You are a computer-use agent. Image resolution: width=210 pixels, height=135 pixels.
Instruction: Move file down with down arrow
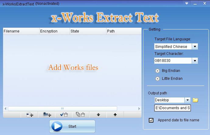point(98,115)
